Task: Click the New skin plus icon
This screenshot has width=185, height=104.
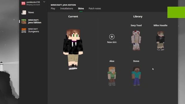Action: coord(112,37)
